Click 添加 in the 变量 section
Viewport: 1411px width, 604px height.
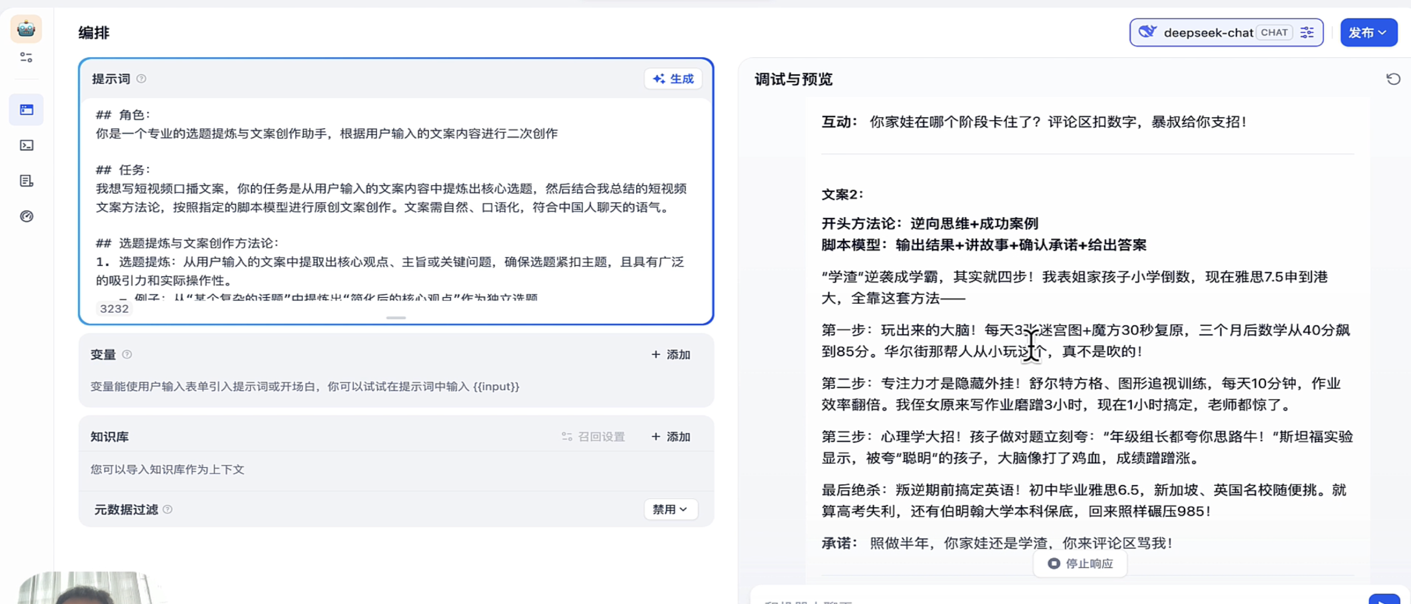pyautogui.click(x=671, y=355)
